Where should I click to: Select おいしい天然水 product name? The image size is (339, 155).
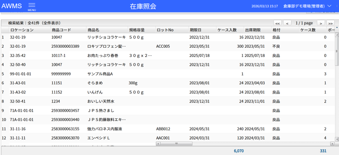click(101, 101)
